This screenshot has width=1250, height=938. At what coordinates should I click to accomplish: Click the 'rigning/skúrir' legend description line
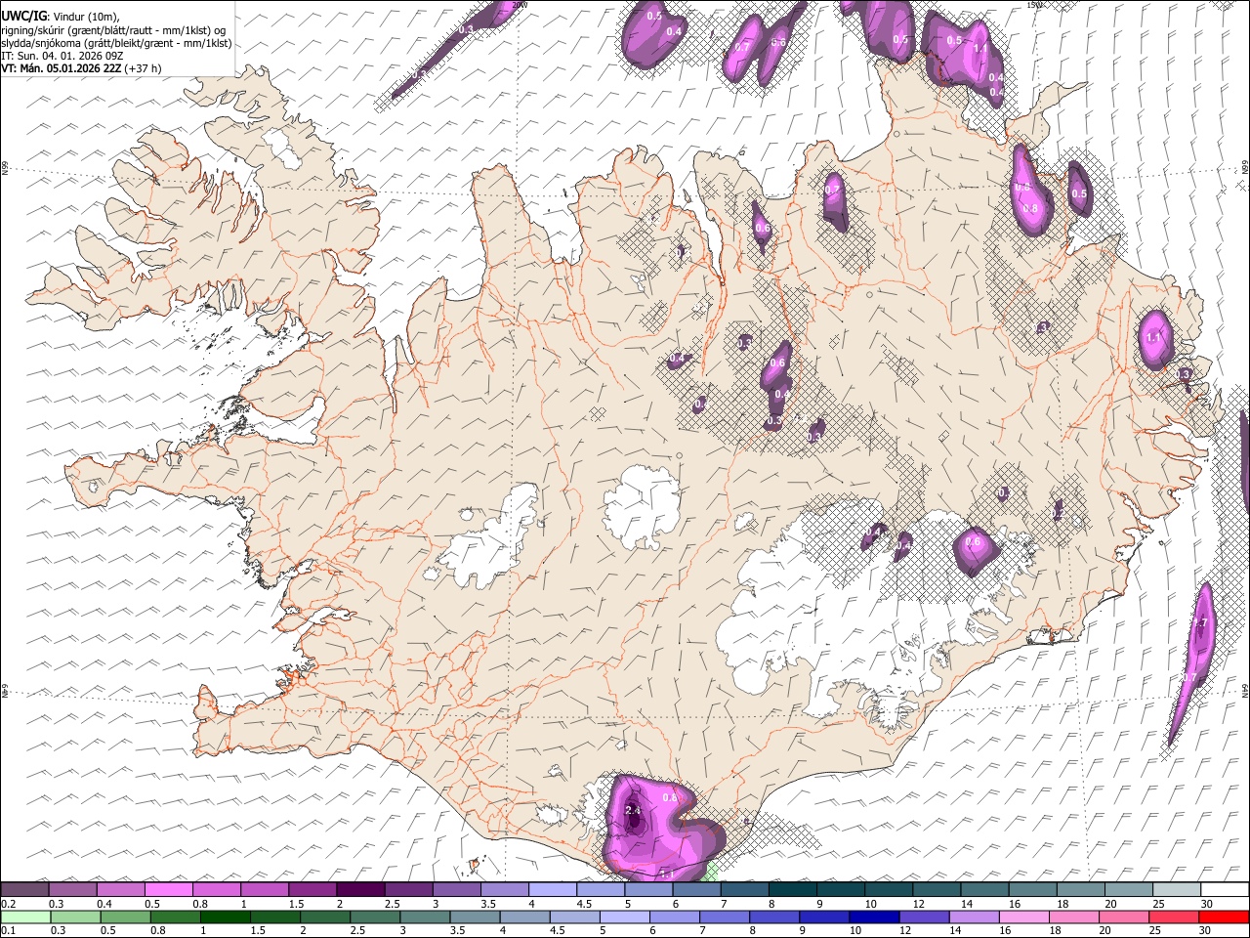pos(114,30)
